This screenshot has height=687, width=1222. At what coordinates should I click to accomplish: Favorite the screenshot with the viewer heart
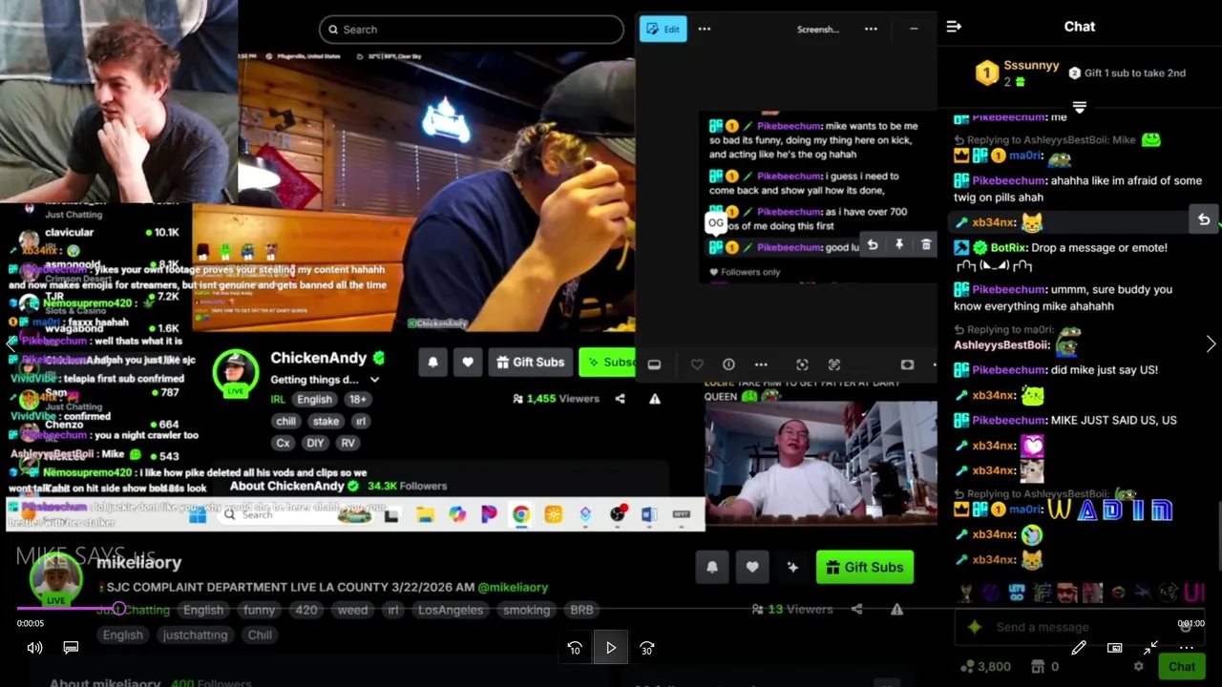coord(697,364)
